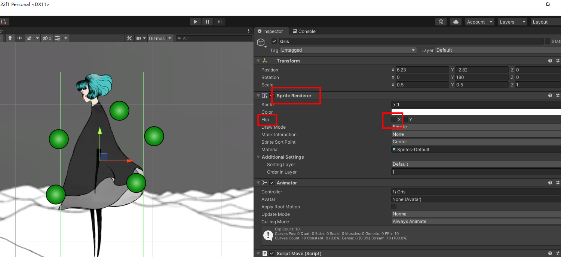Click Position Y field -2.82
Viewport: 561px width, 257px height.
point(482,70)
